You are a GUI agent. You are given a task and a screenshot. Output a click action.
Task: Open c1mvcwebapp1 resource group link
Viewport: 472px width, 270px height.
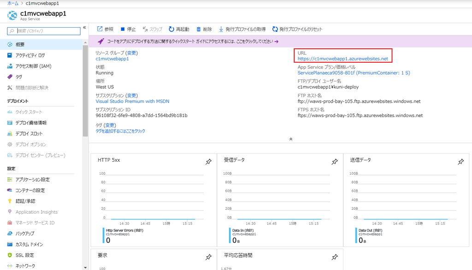coord(112,59)
